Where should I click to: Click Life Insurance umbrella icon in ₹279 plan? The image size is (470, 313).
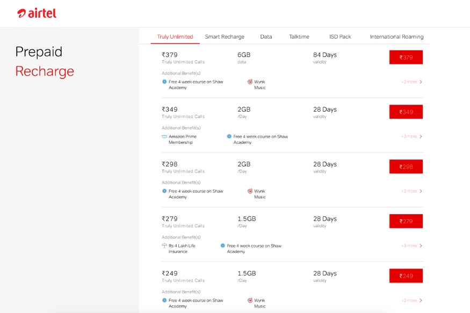point(164,246)
